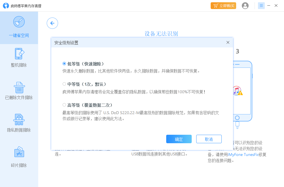284x187 pixels.
Task: Click the 安全级别设置 dialog title
Action: (x=66, y=43)
